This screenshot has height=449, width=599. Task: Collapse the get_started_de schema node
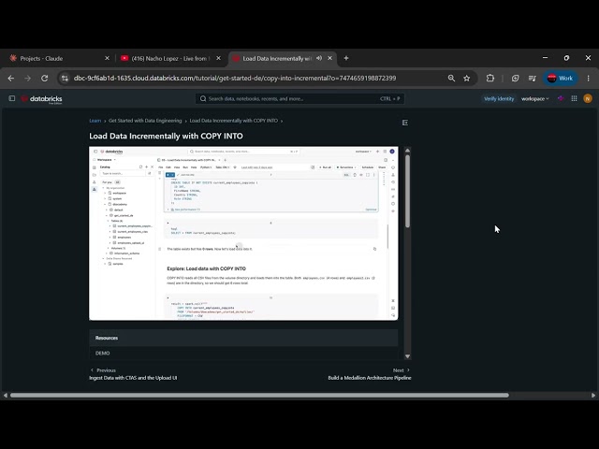tap(107, 215)
